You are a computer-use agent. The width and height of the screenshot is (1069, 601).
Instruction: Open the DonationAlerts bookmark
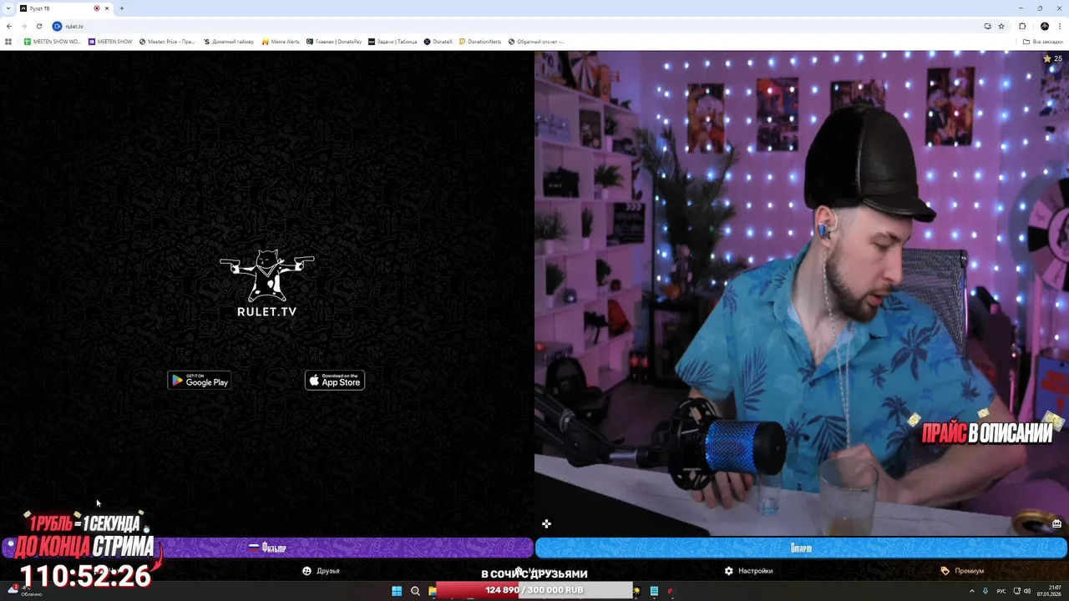(480, 41)
